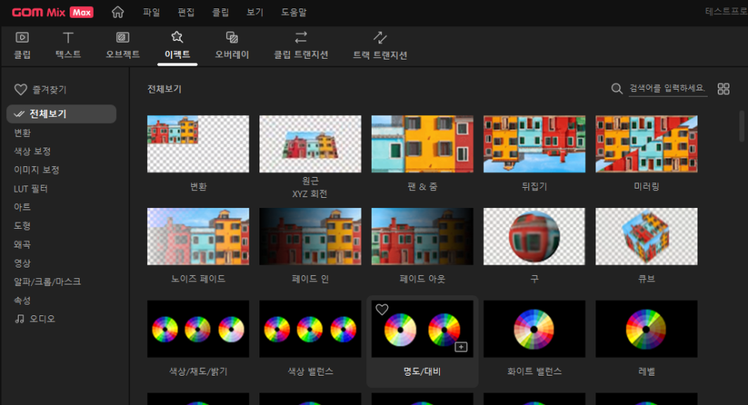Viewport: 748px width, 405px height.
Task: Open the 트랙 트랜지션 arrows icon
Action: 379,37
